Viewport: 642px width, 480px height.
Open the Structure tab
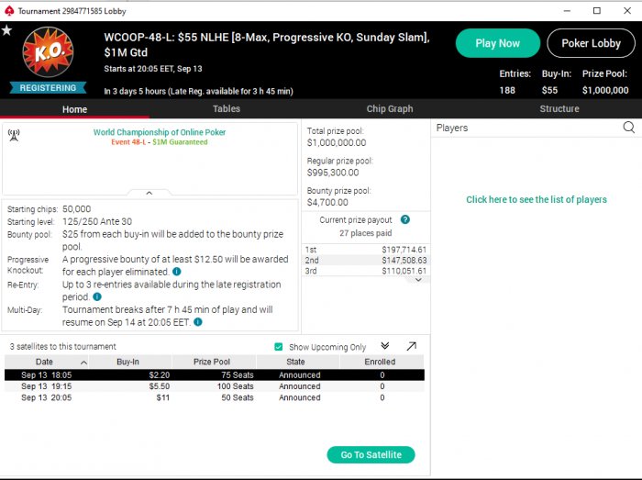click(x=559, y=108)
